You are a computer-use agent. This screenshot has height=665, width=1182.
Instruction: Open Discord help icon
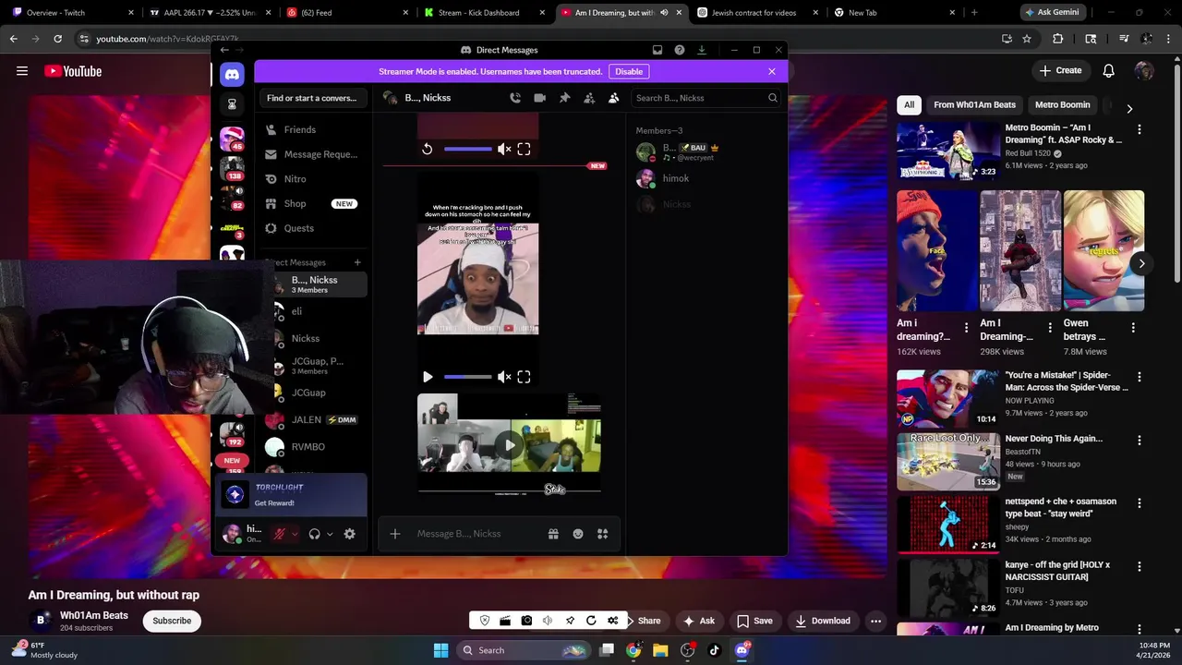pyautogui.click(x=680, y=50)
